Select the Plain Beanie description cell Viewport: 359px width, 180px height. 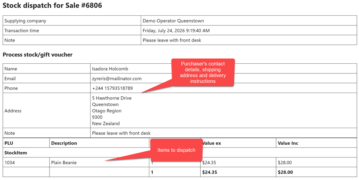99,162
